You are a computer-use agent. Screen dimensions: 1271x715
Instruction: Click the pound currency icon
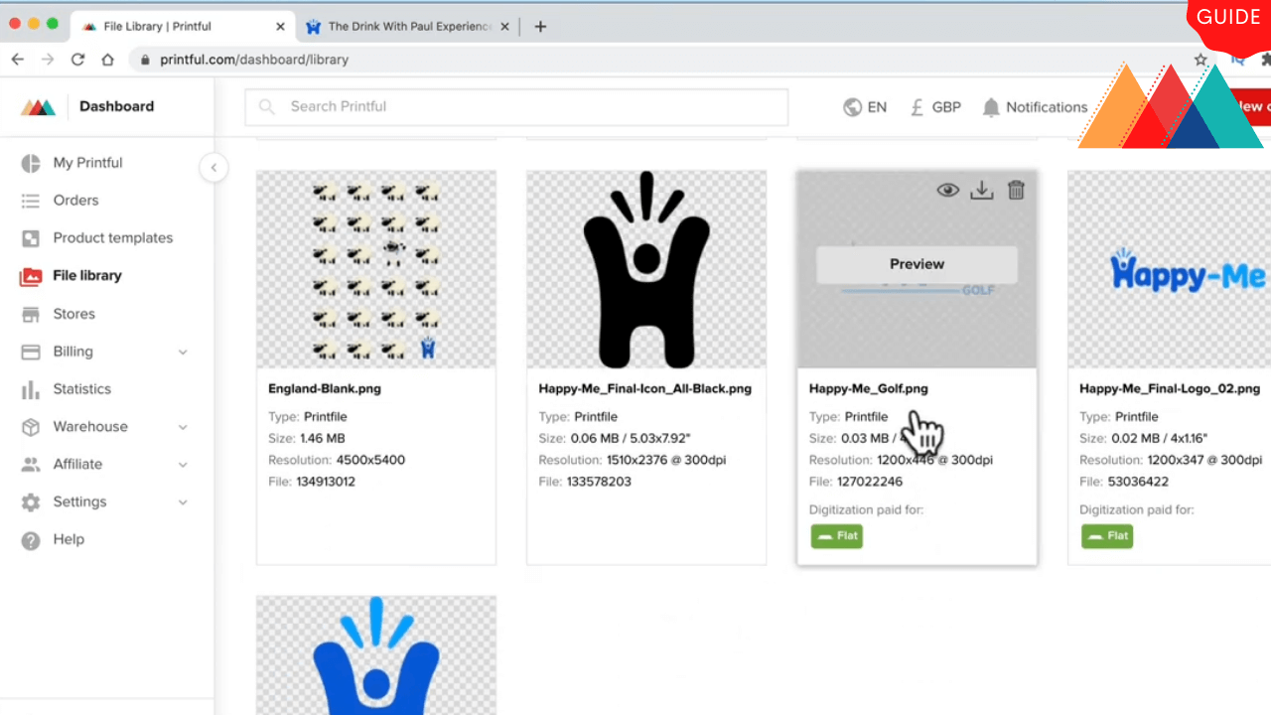point(918,107)
